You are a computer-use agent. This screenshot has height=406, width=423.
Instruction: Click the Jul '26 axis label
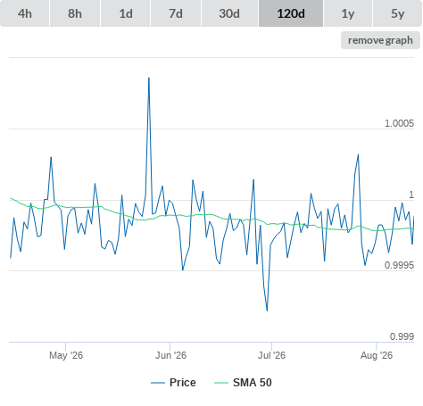[271, 355]
